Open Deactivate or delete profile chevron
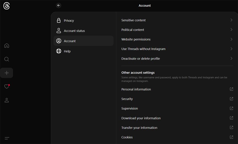This screenshot has height=144, width=238. 231,59
